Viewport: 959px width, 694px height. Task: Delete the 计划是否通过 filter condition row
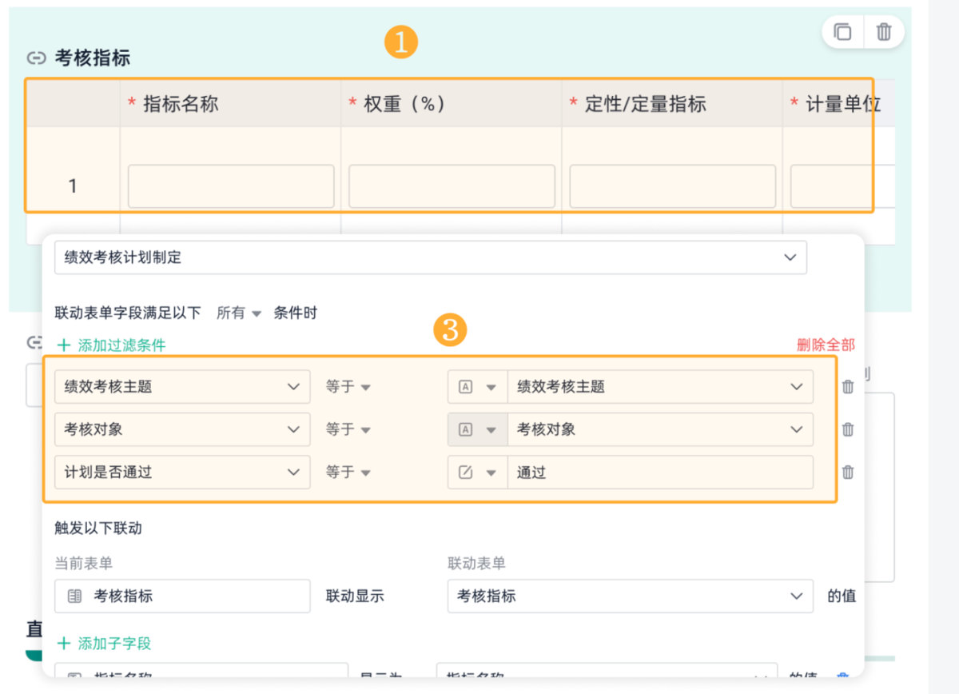[x=848, y=473]
